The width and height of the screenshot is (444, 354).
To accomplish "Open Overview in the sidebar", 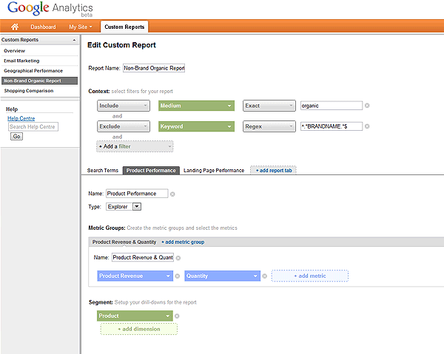I will click(x=15, y=51).
